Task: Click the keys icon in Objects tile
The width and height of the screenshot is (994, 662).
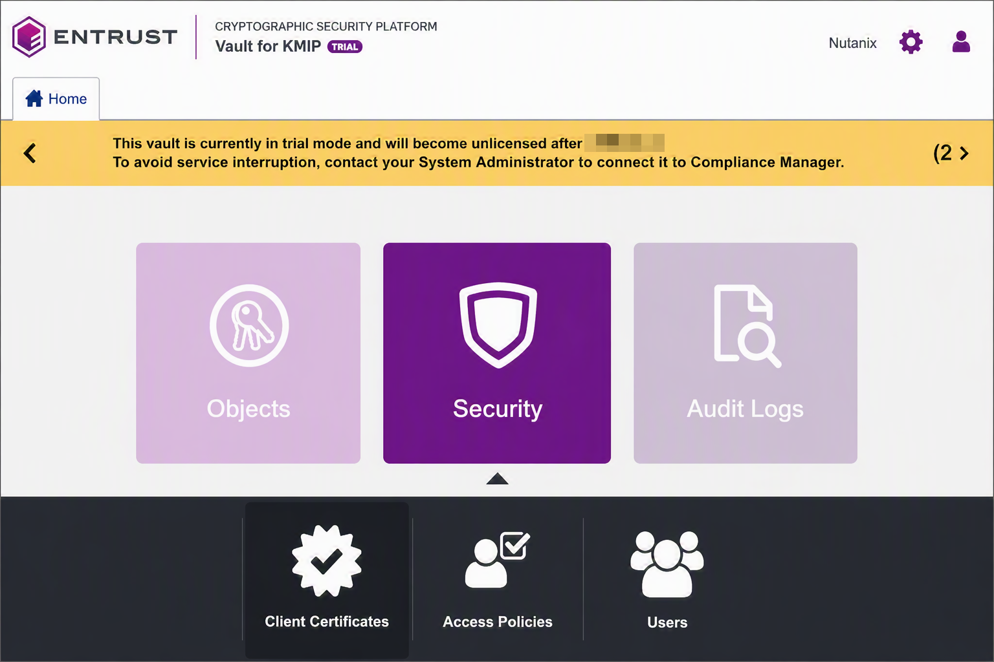Action: pos(249,325)
